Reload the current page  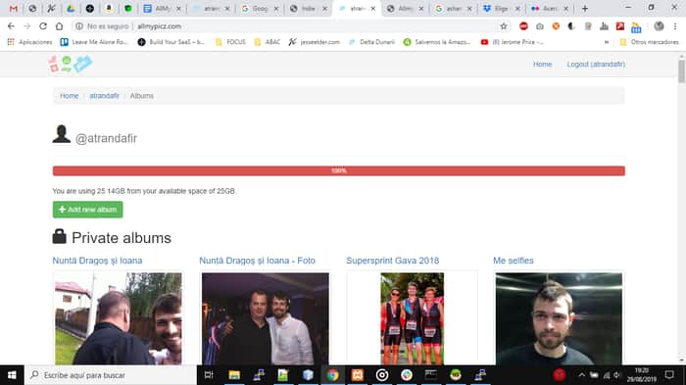43,26
